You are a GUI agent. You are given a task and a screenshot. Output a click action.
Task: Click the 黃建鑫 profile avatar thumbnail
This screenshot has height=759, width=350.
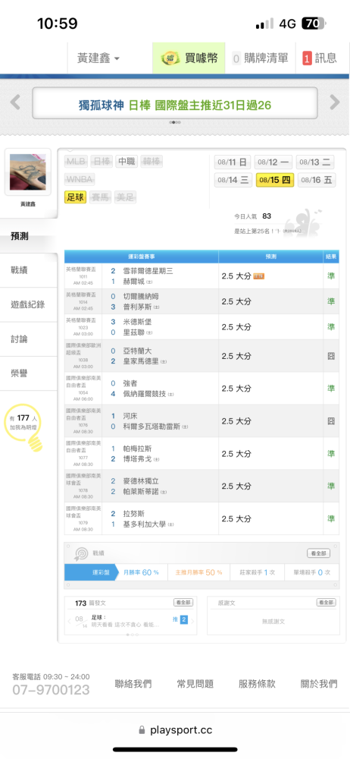(x=28, y=172)
